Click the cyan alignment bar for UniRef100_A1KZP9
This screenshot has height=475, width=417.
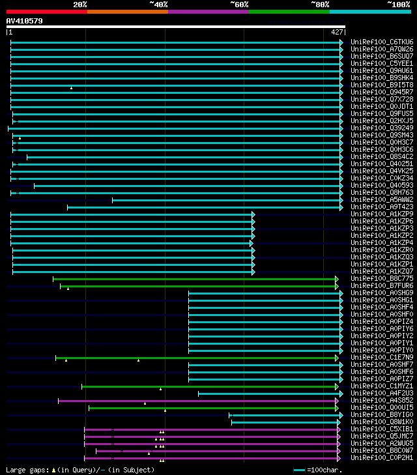coord(132,214)
